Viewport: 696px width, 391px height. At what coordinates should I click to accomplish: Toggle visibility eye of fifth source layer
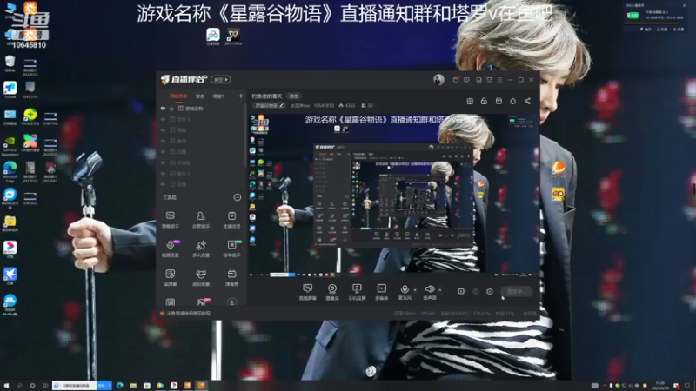(x=163, y=151)
